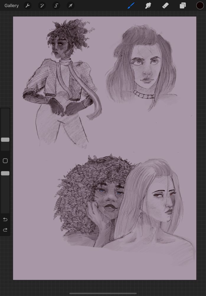Activate the Selection S-shaped tool
The width and height of the screenshot is (206, 296).
pyautogui.click(x=56, y=6)
